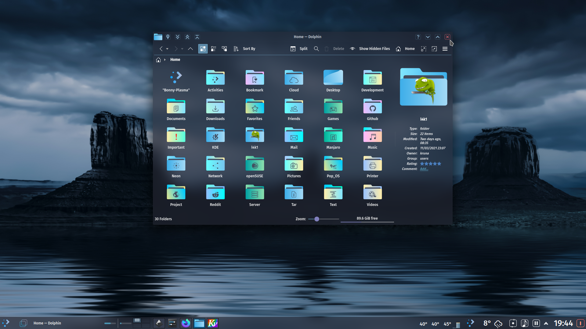This screenshot has height=329, width=586.
Task: Select the Neon folder
Action: [x=176, y=167]
